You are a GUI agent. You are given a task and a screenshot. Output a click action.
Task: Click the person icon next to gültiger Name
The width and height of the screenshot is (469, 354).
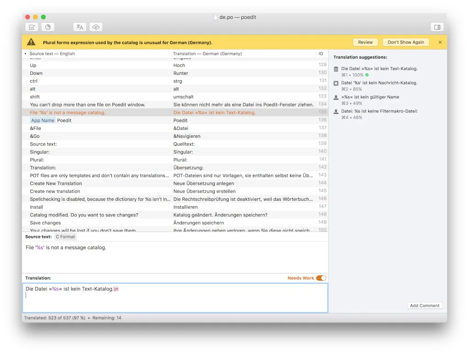[337, 97]
